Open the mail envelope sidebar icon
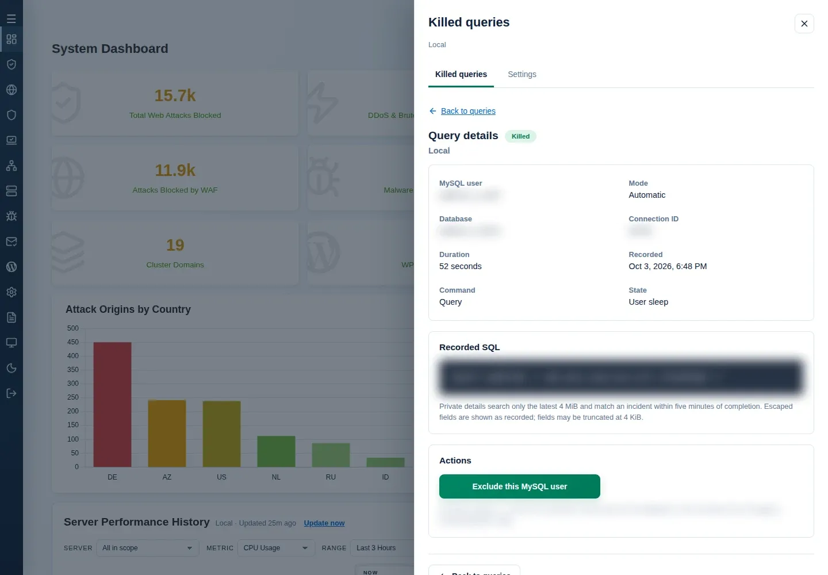Screen dimensions: 828x575 11,241
